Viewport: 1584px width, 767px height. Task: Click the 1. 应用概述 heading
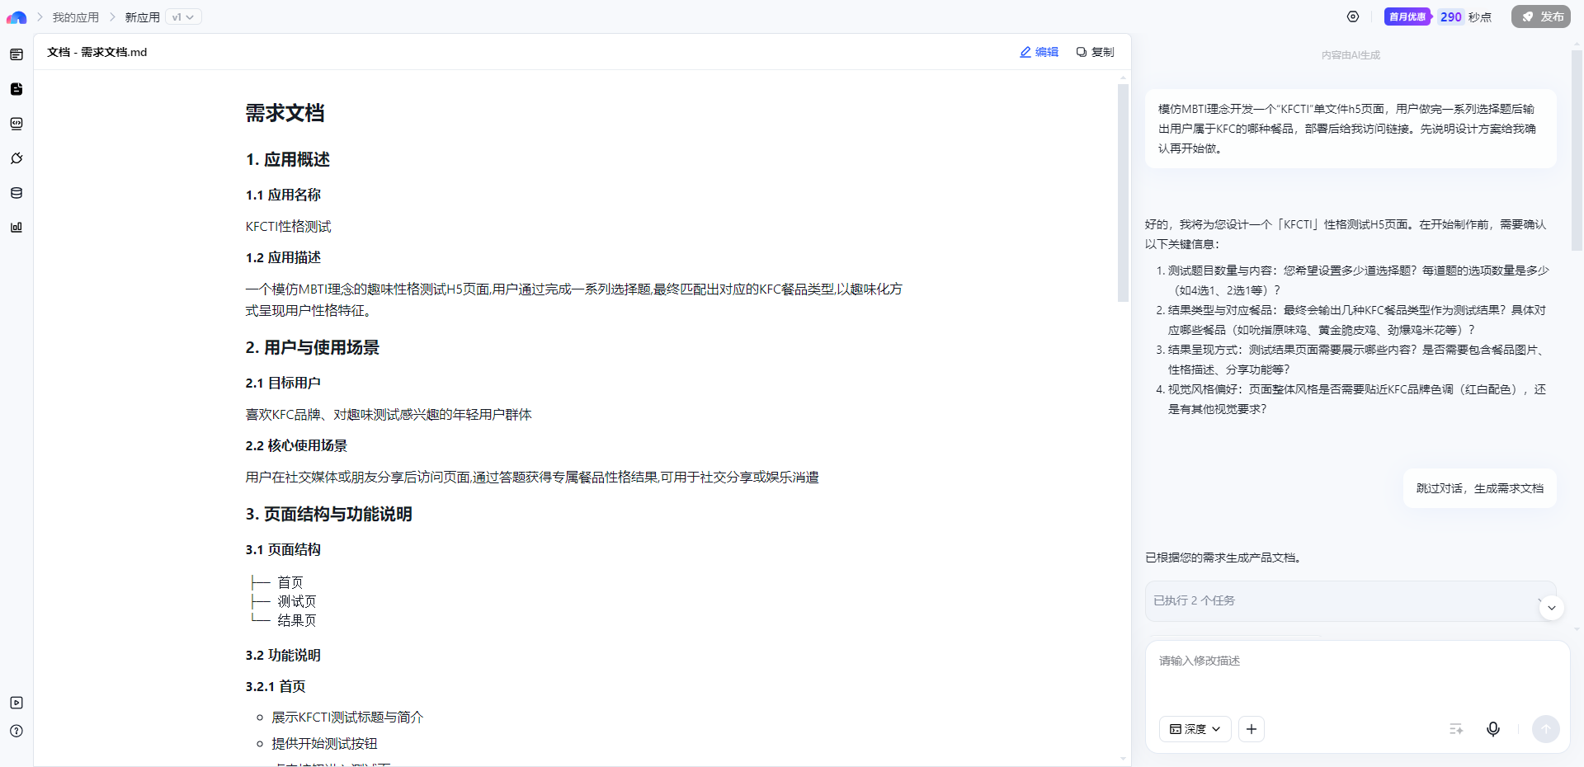[x=288, y=159]
